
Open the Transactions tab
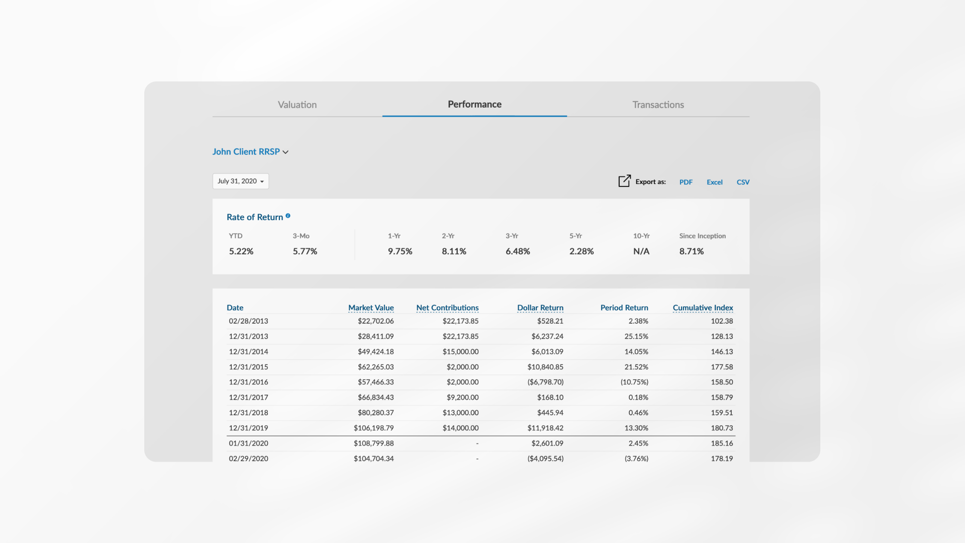(658, 105)
